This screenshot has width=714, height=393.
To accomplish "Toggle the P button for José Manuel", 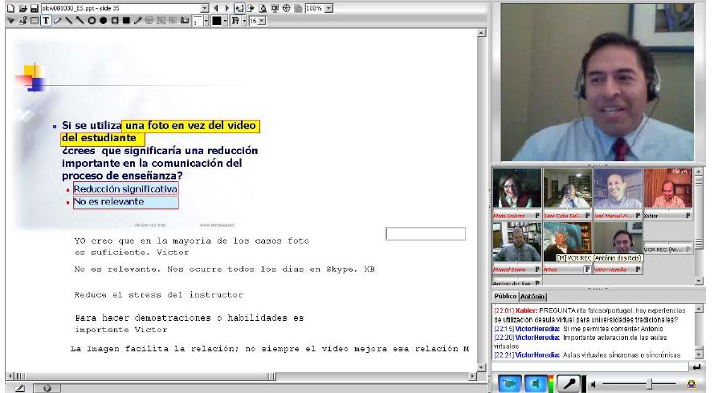I will pos(638,216).
